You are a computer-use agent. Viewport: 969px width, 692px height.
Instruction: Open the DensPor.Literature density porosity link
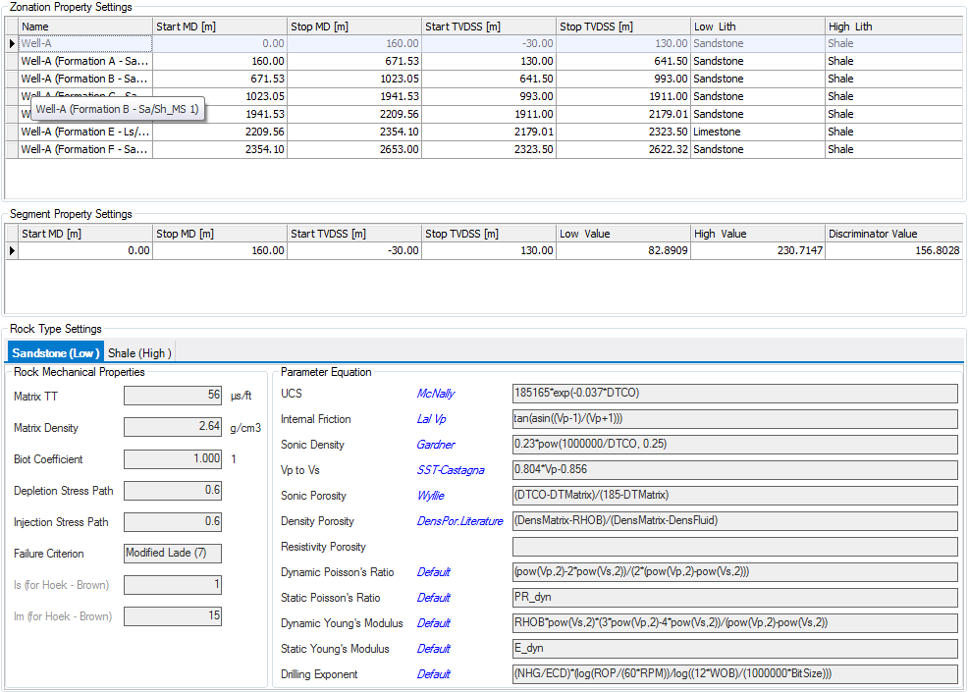[459, 521]
